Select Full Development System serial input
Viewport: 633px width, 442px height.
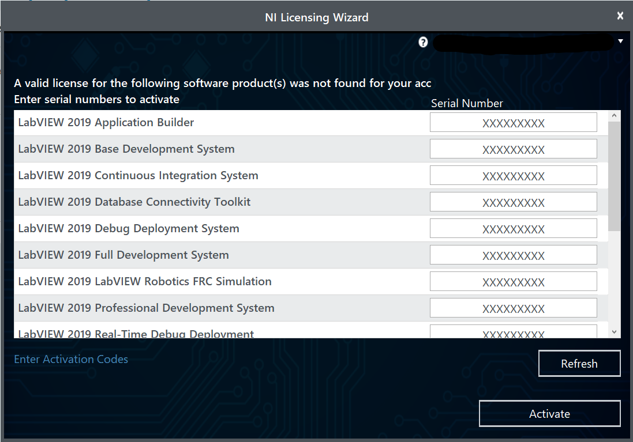tap(513, 255)
